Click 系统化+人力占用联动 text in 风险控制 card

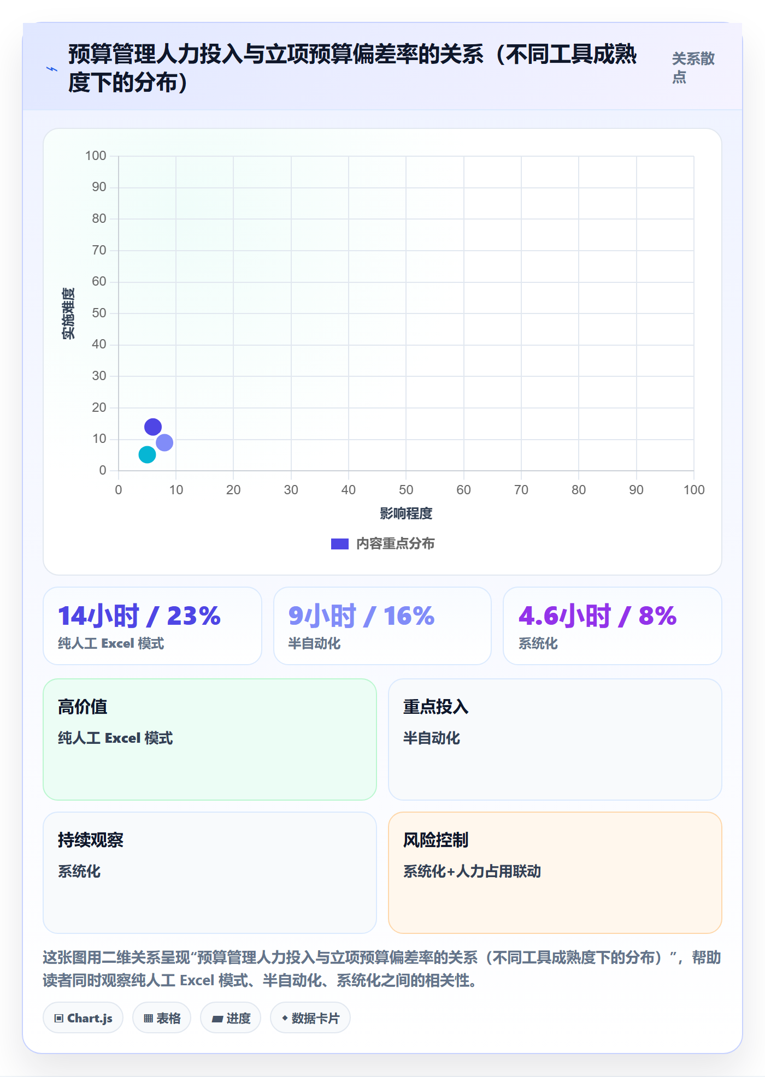tap(472, 871)
